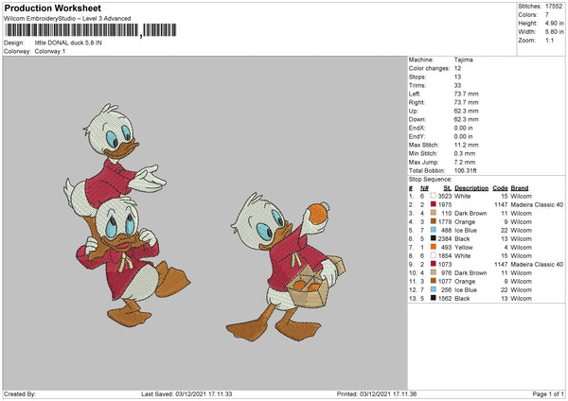Click the Ice Blue swatch beside 488
The image size is (568, 401).
coord(433,230)
